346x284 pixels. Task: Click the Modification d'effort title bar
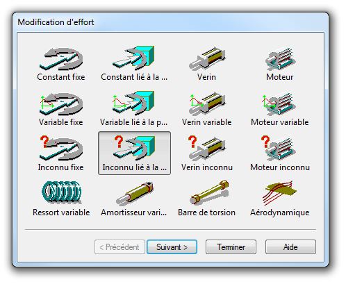(170, 22)
